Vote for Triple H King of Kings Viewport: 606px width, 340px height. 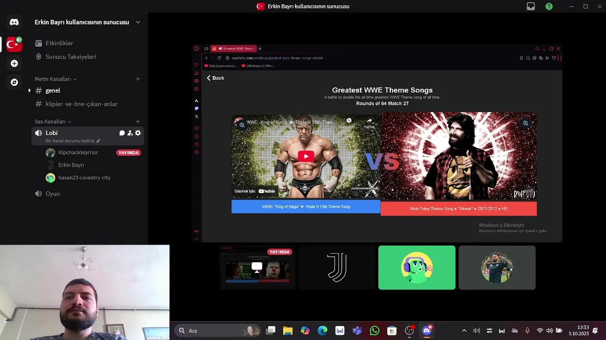pyautogui.click(x=306, y=206)
